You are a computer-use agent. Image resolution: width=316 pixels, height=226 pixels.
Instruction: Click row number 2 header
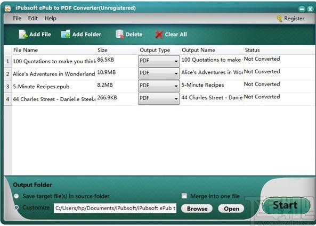click(x=7, y=74)
